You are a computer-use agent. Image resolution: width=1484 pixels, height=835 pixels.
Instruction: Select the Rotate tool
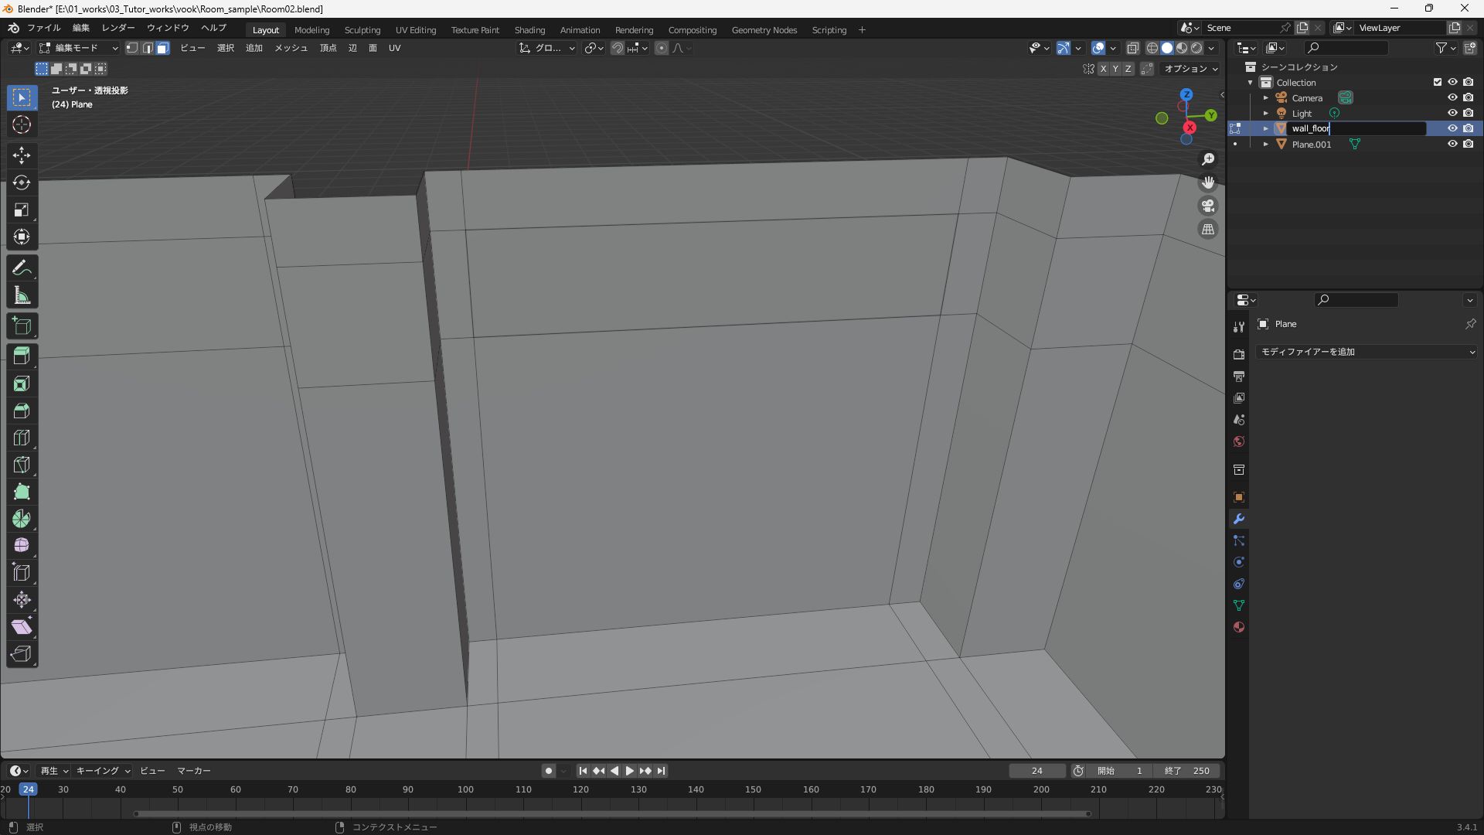point(21,183)
